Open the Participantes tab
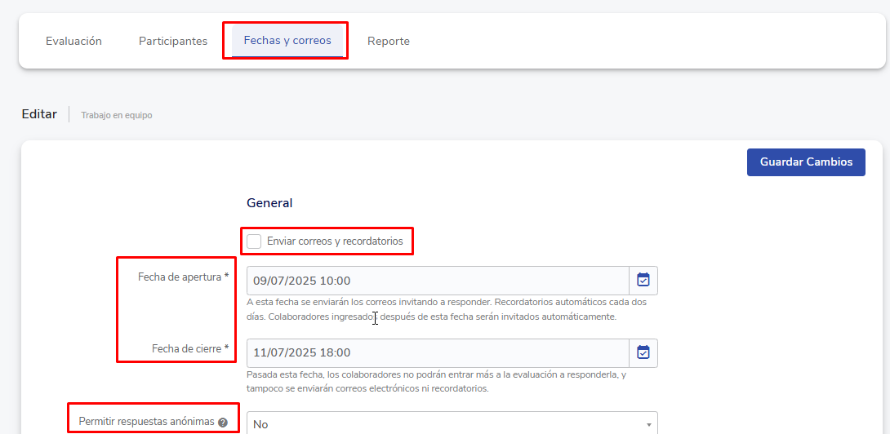The width and height of the screenshot is (890, 434). (173, 41)
